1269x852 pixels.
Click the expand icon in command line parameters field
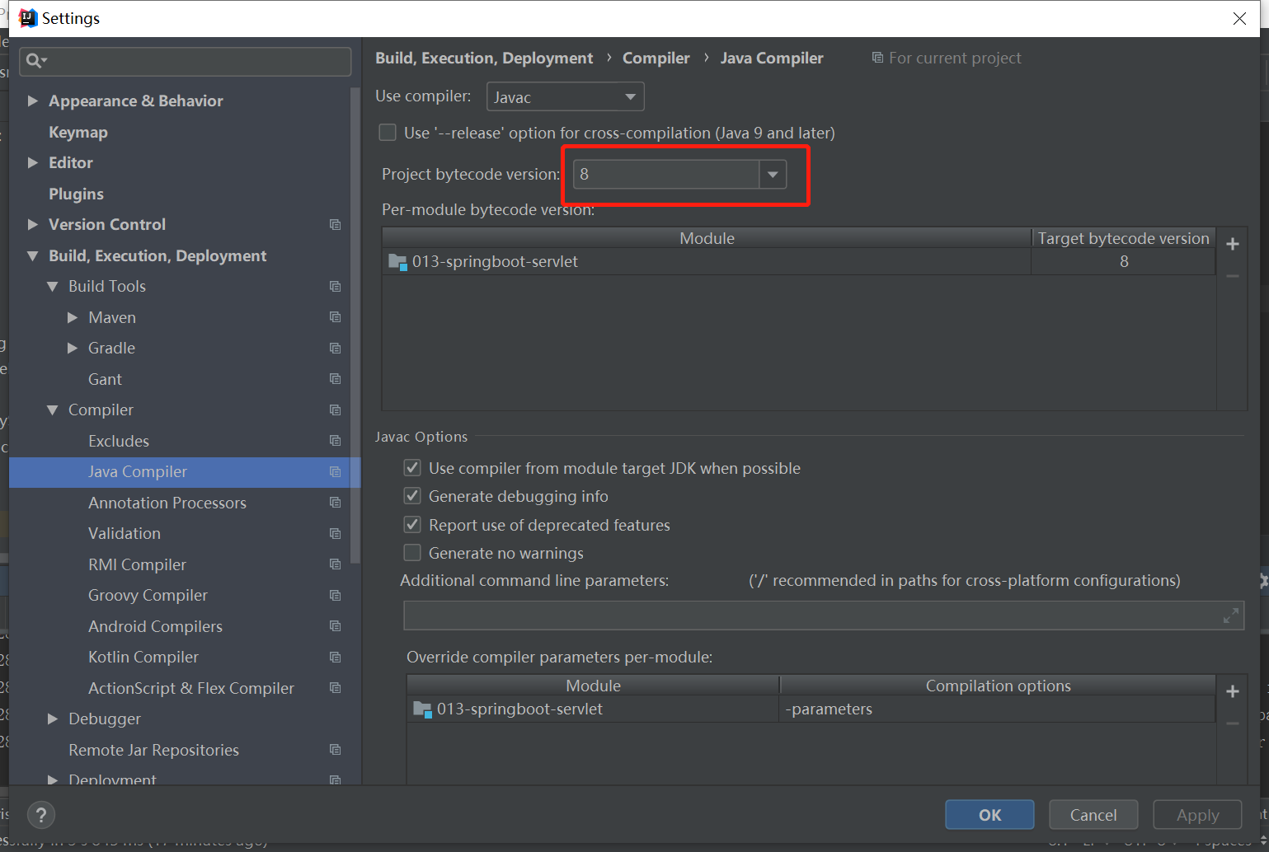point(1231,616)
